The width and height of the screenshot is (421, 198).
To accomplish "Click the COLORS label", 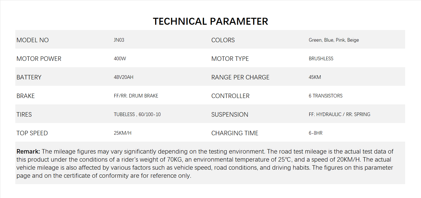I will pyautogui.click(x=223, y=40).
